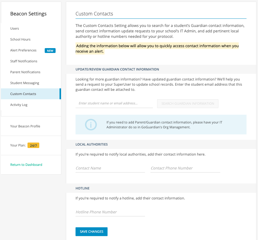Image resolution: width=258 pixels, height=240 pixels.
Task: Open the Parent Notifications settings
Action: click(x=25, y=72)
